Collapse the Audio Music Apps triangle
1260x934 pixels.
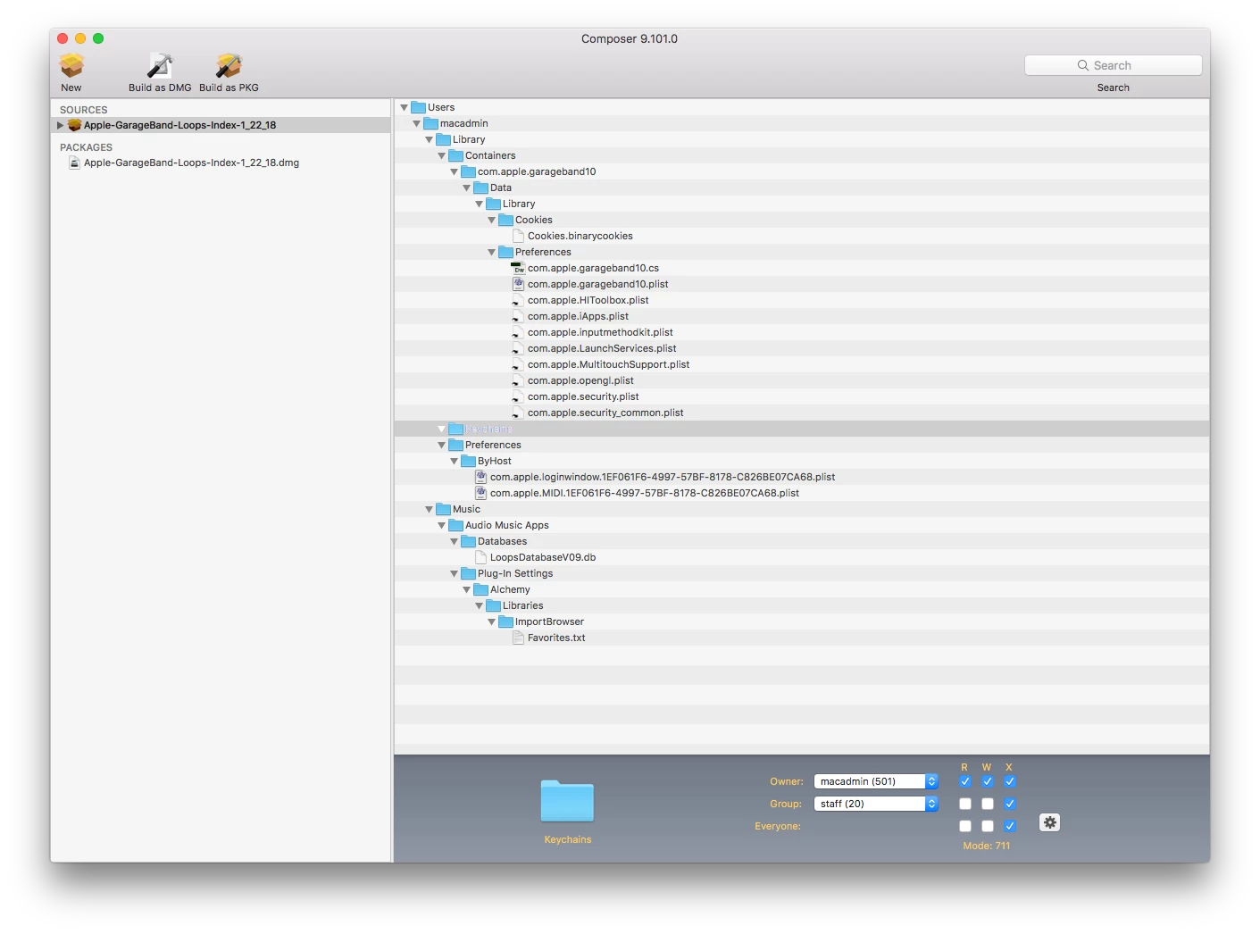441,525
